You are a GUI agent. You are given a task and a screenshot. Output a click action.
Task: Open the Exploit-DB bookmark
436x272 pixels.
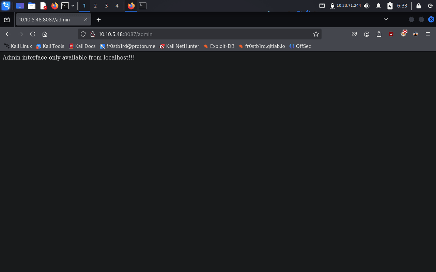click(x=219, y=46)
